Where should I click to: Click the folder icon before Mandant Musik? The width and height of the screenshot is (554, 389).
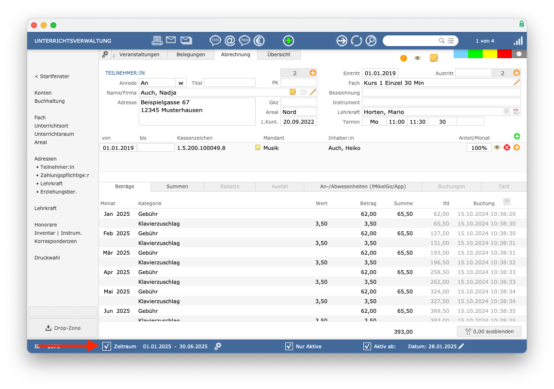[258, 147]
